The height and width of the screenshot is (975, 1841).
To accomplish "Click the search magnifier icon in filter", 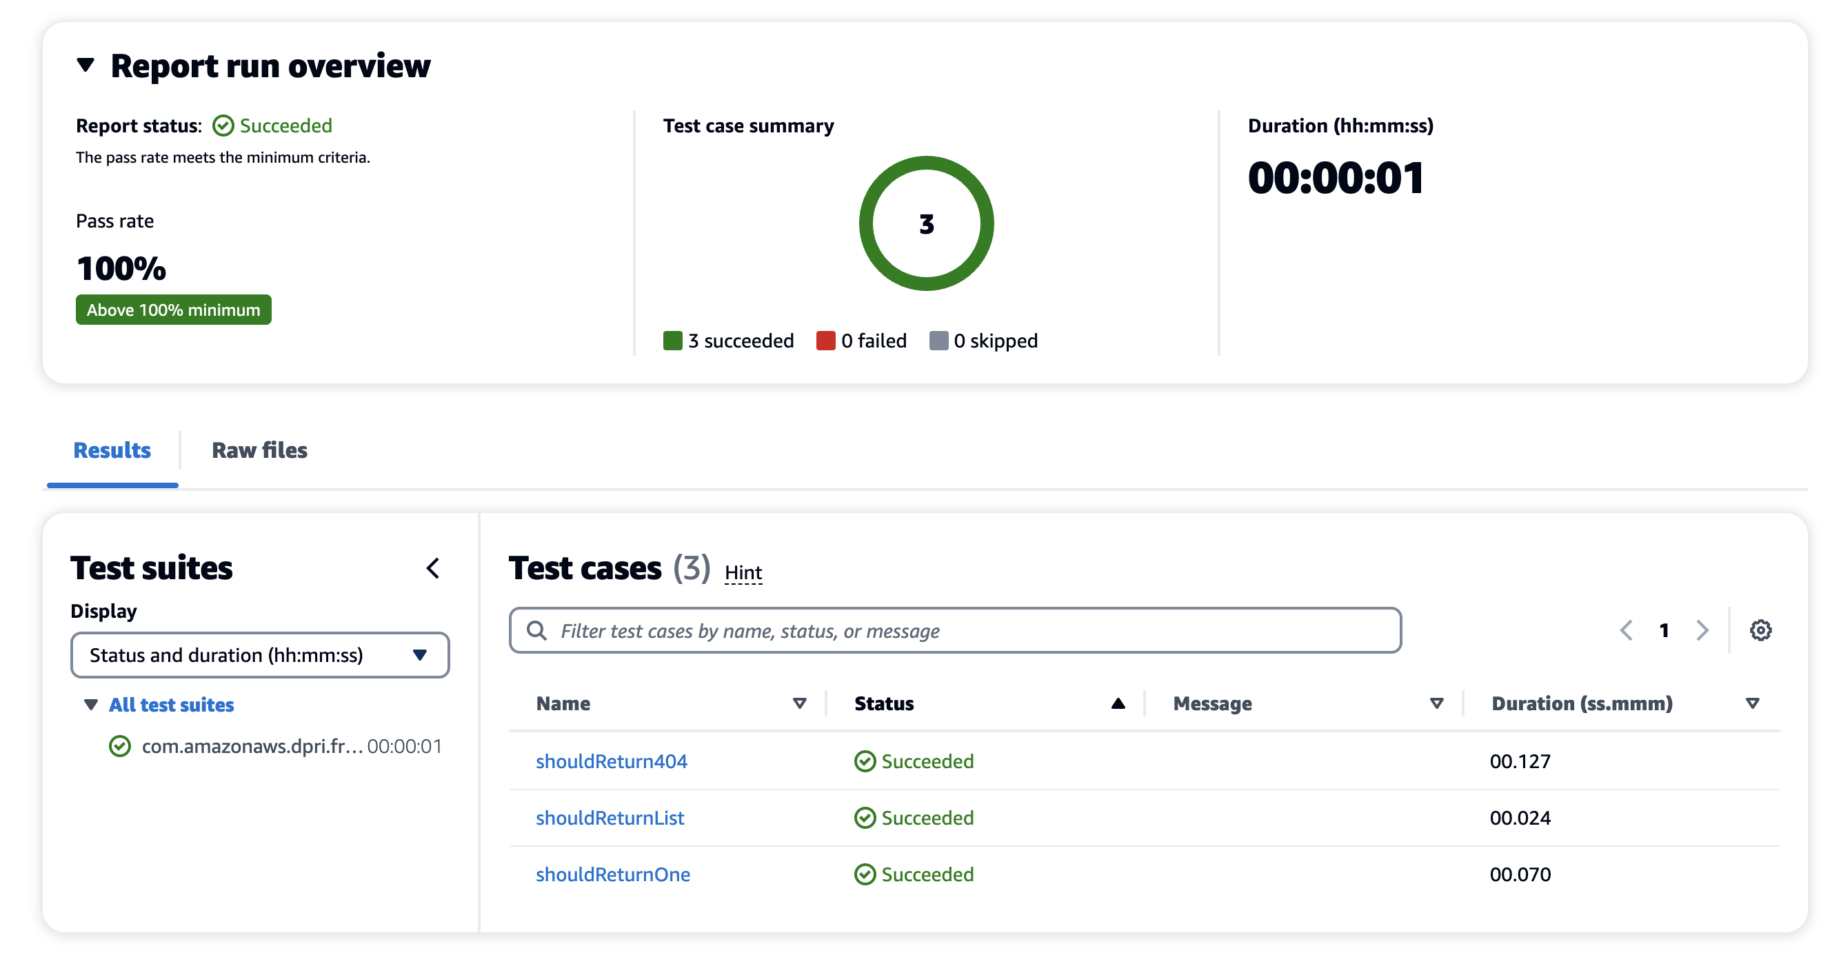I will coord(536,630).
